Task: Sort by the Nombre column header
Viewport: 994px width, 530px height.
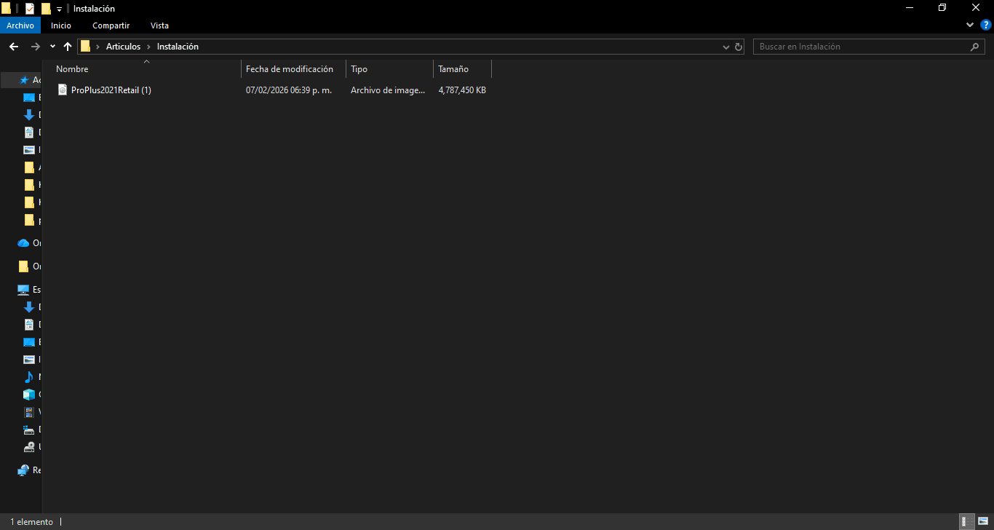Action: click(146, 69)
